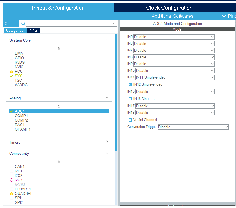Open the IN8 dropdown
The height and width of the screenshot is (208, 236).
[174, 57]
